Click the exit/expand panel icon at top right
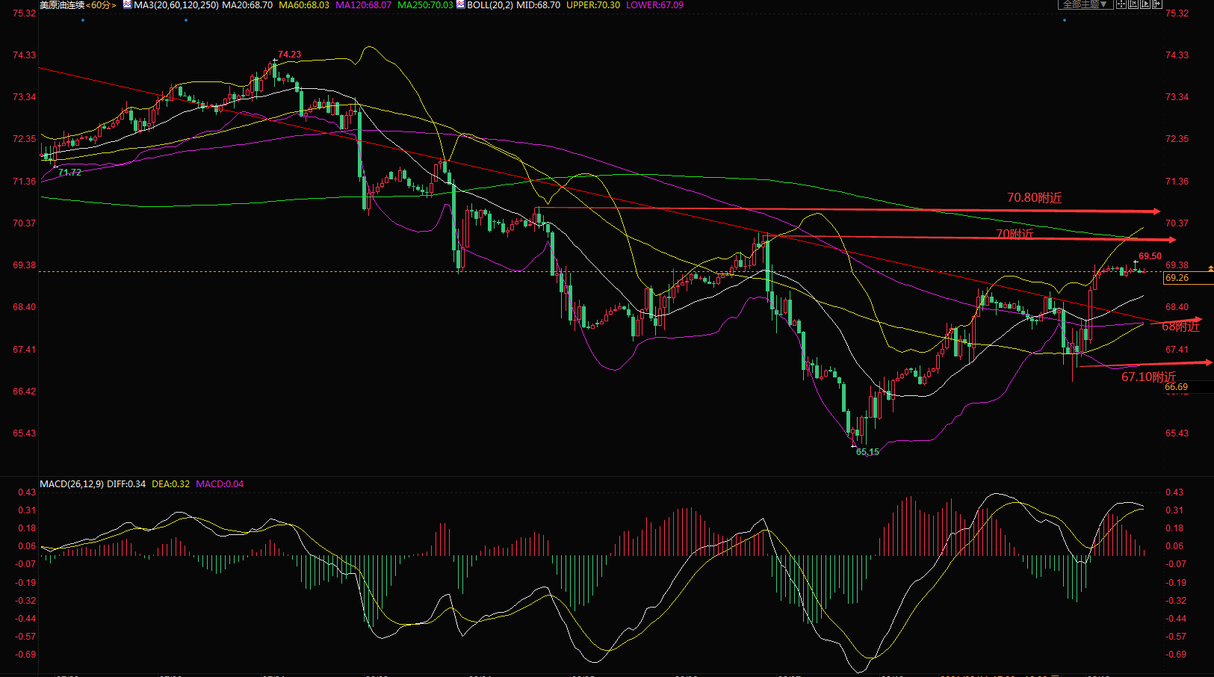Viewport: 1214px width, 677px height. (1157, 4)
